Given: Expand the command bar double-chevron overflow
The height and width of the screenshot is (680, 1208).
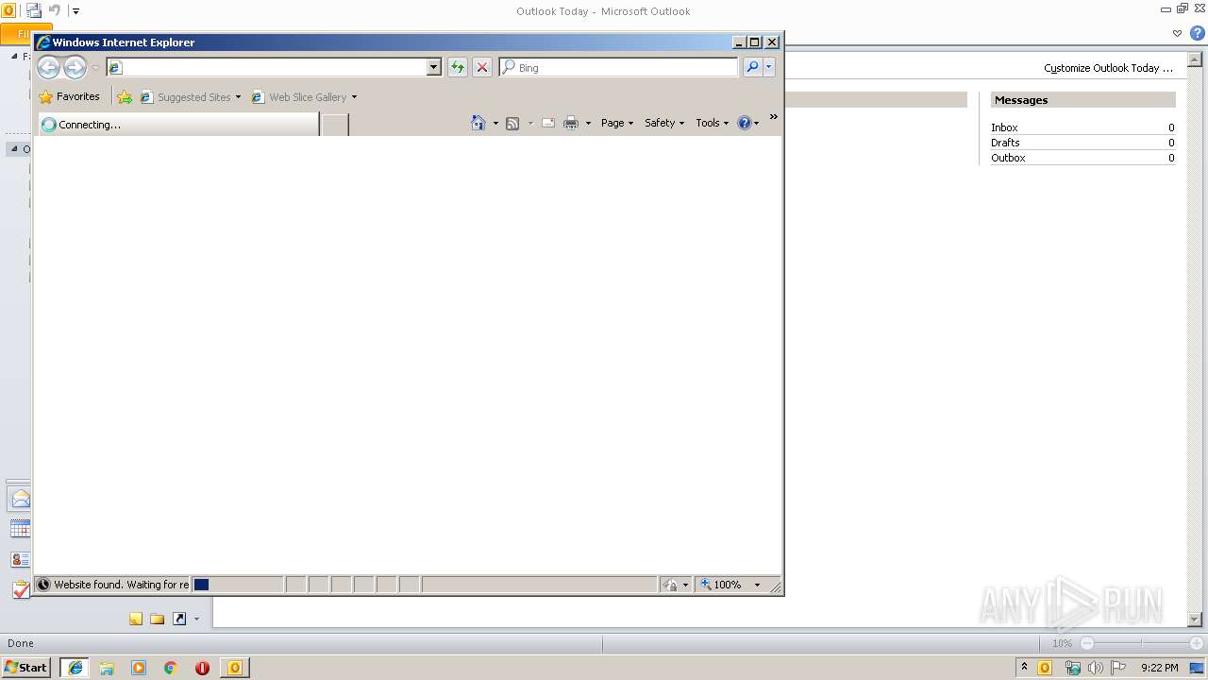Looking at the screenshot, I should click(774, 117).
